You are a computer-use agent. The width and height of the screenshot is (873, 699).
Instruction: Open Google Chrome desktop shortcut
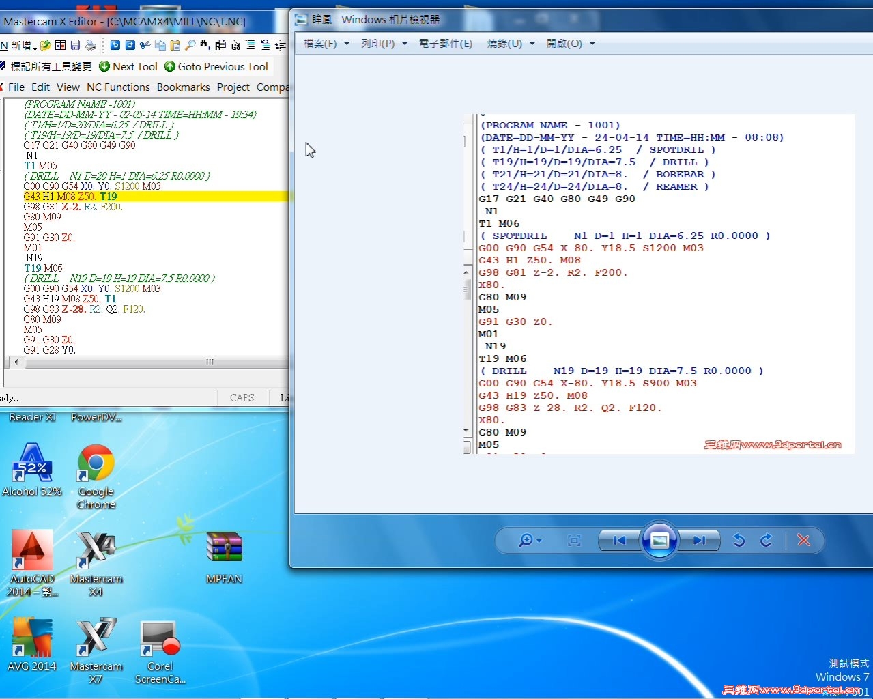click(96, 476)
